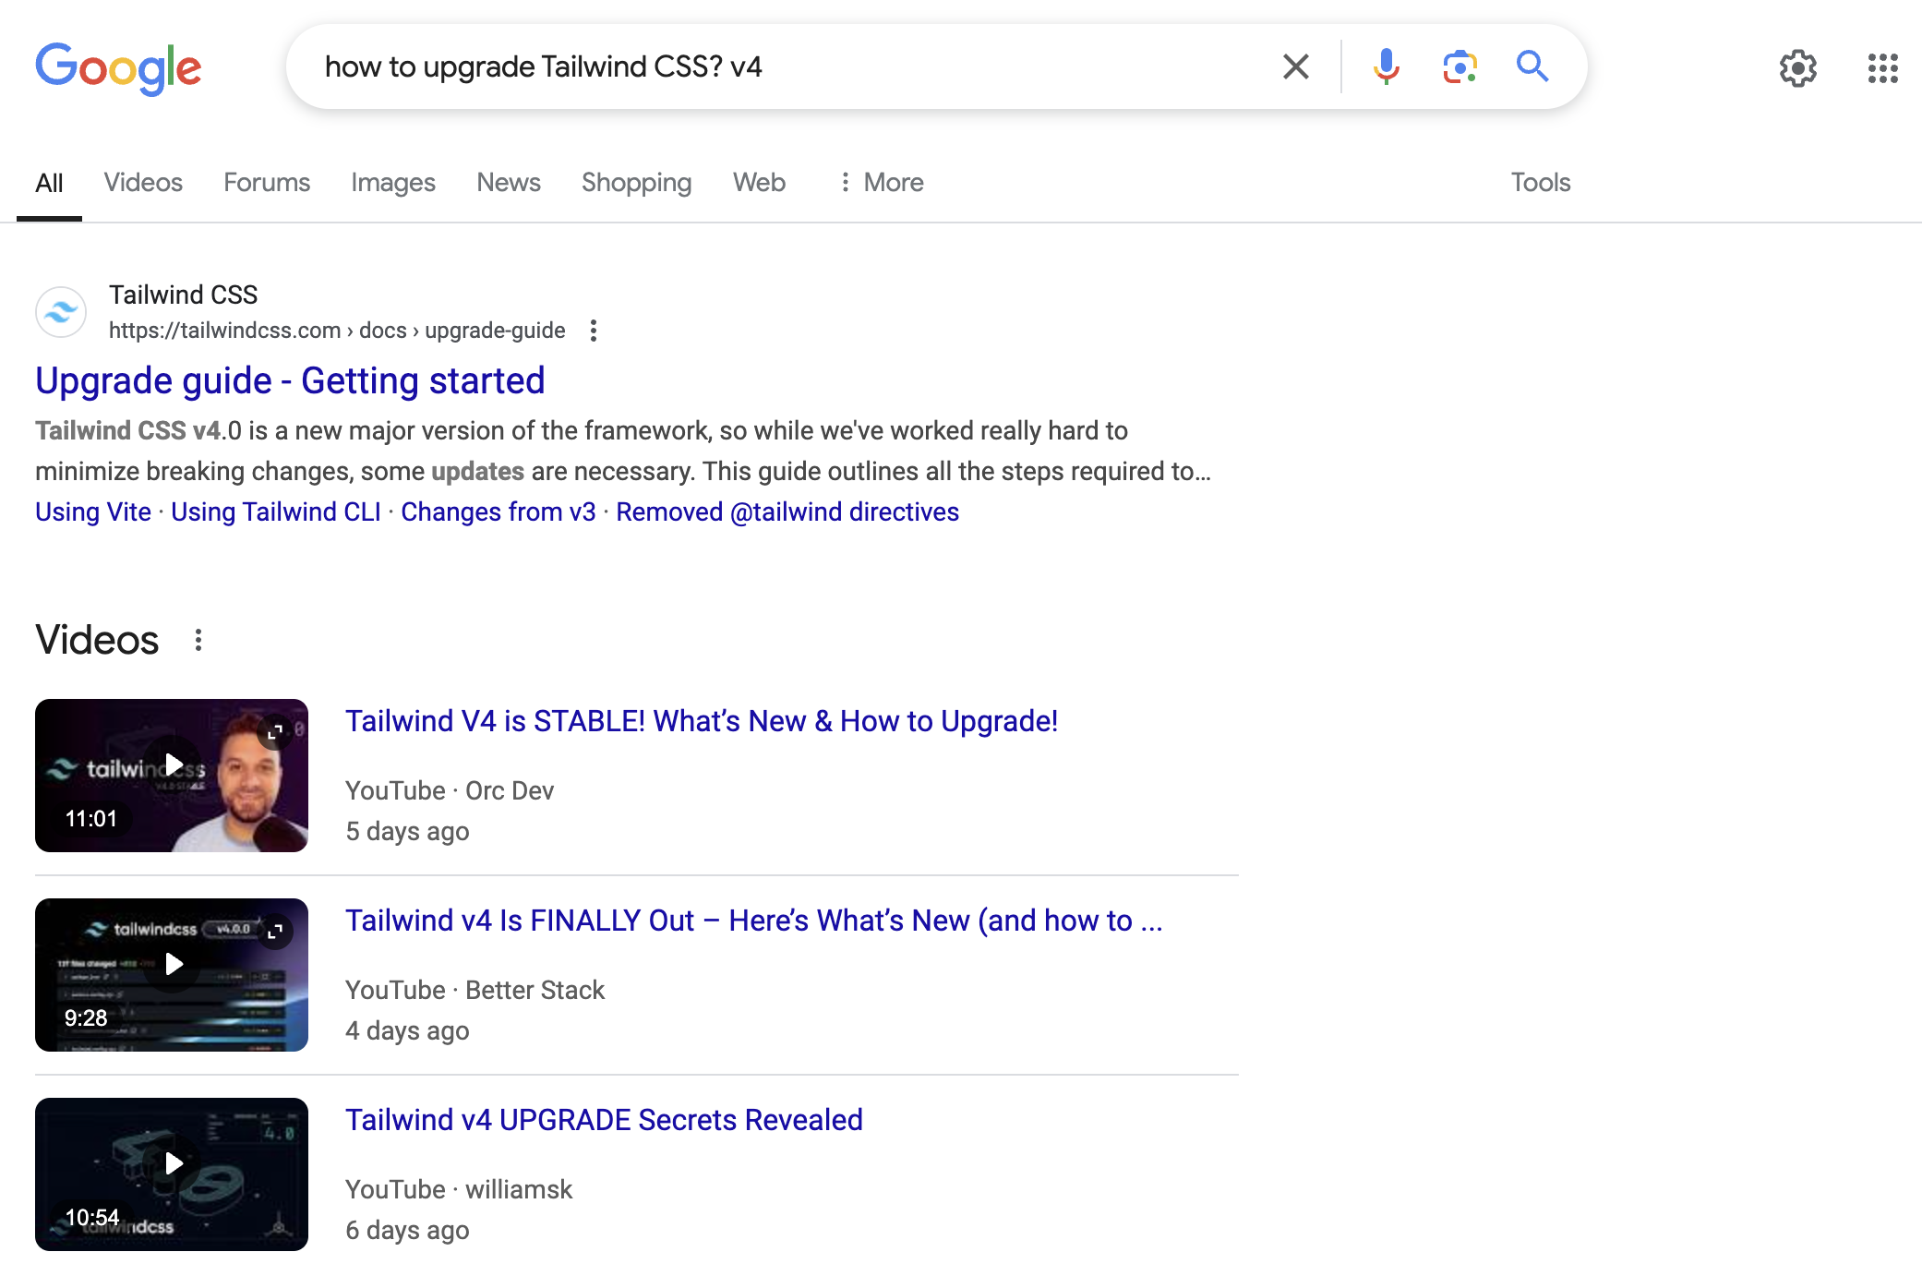
Task: Play the Better Stack video thumbnail
Action: click(x=172, y=975)
